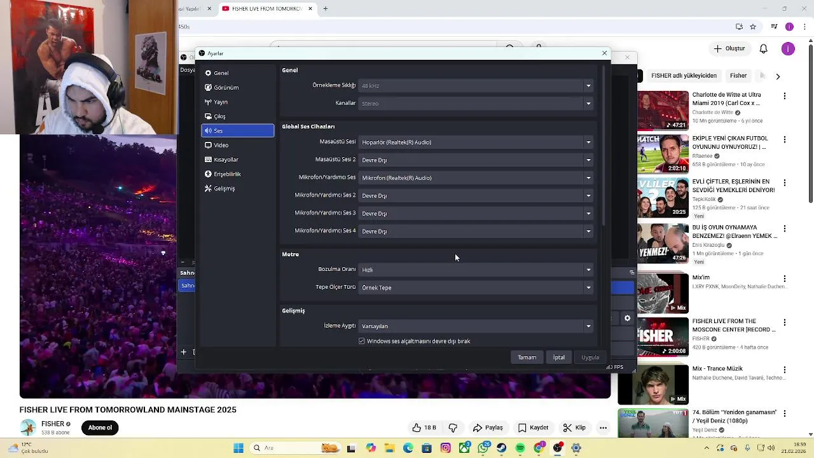
Task: Open Chrome media controls icon
Action: coord(774,27)
